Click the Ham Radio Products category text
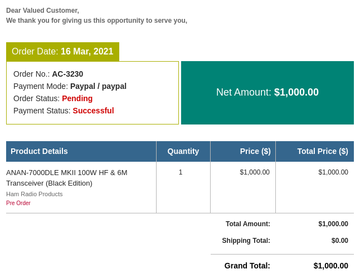The height and width of the screenshot is (274, 360). click(35, 194)
